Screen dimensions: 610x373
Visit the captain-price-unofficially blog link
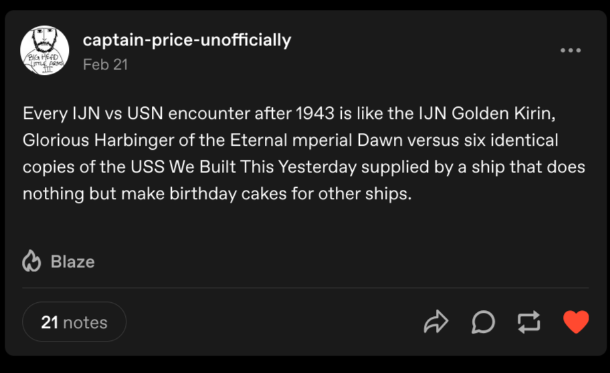187,40
